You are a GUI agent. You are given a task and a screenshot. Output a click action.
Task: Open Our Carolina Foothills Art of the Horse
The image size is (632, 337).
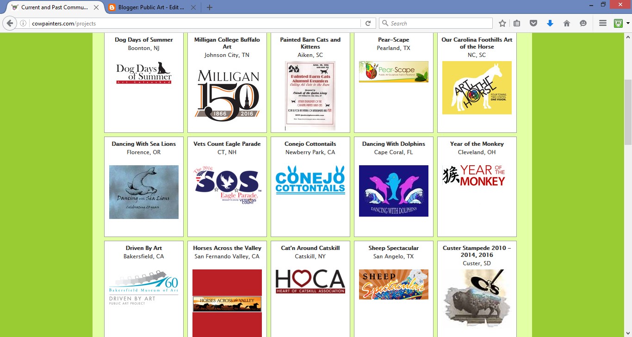coord(477,43)
